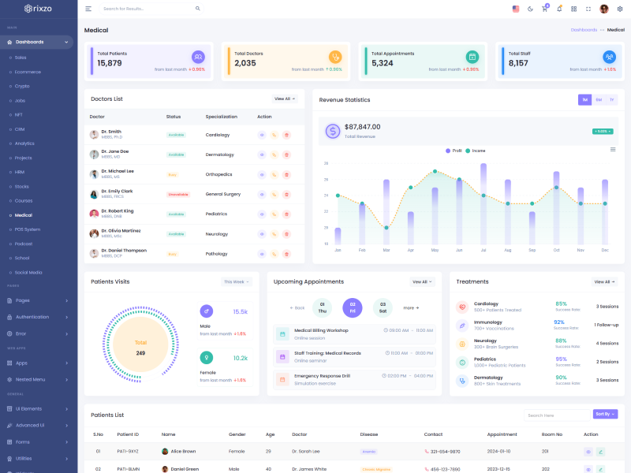Collapse the sidebar with the hamburger icon
631x473 pixels.
coord(88,9)
